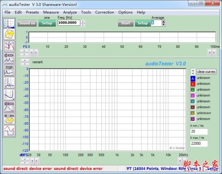Click the Freq. (Hz) input field
Viewport: 222px width, 174px height.
pyautogui.click(x=69, y=23)
